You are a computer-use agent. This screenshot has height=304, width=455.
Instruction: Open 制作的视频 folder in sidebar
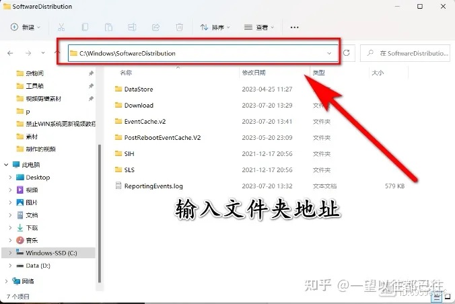click(40, 149)
